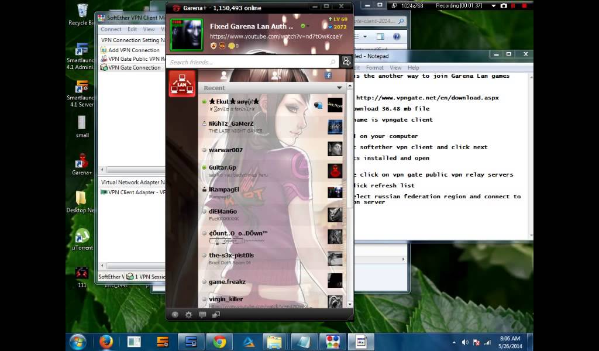The width and height of the screenshot is (599, 351).
Task: Switch to the groups tab with two people
Action: point(276,75)
